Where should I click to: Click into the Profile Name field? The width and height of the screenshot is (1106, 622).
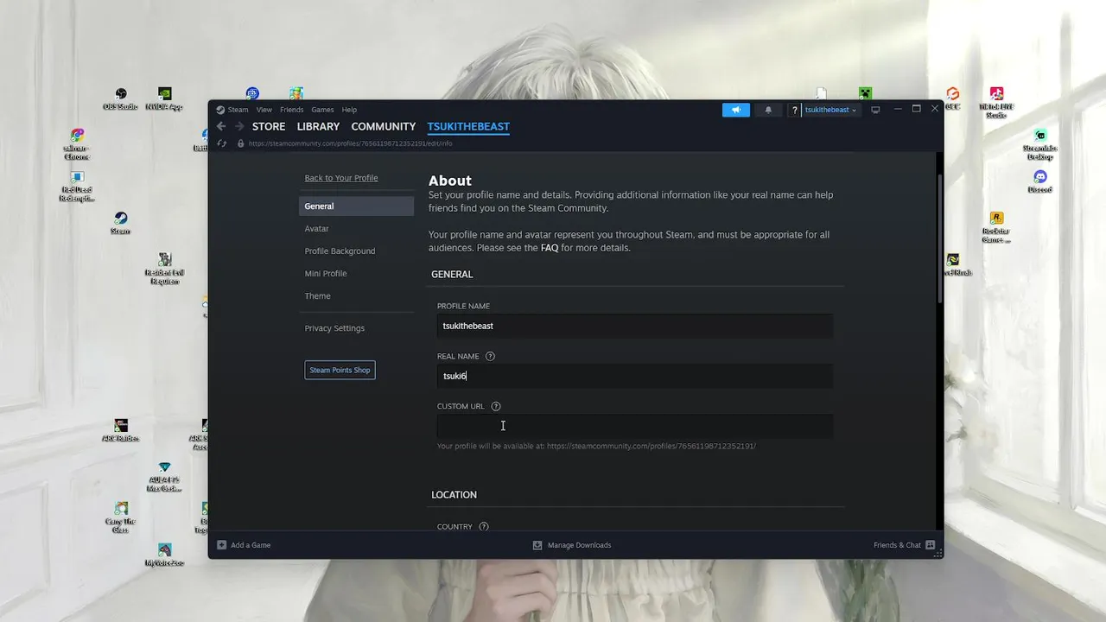pyautogui.click(x=634, y=326)
